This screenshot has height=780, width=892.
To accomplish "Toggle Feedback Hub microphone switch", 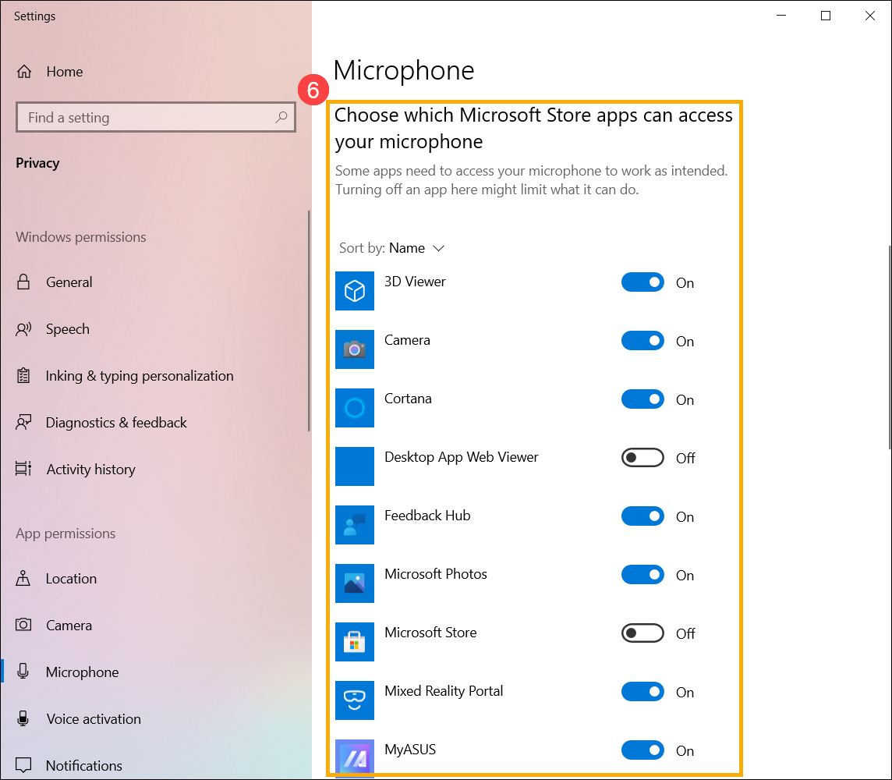I will click(642, 516).
